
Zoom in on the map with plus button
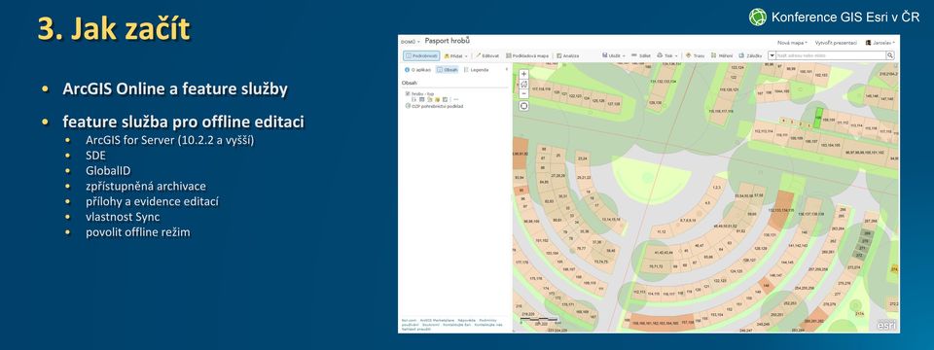pos(523,75)
